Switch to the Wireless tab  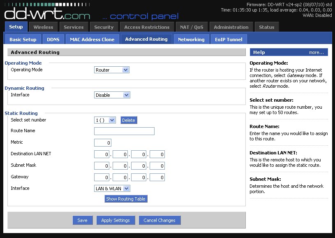coord(44,27)
